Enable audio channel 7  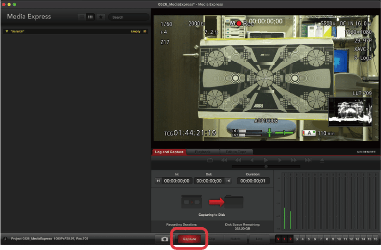[321, 239]
